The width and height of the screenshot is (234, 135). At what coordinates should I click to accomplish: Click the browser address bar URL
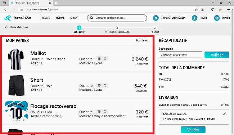pos(42,9)
